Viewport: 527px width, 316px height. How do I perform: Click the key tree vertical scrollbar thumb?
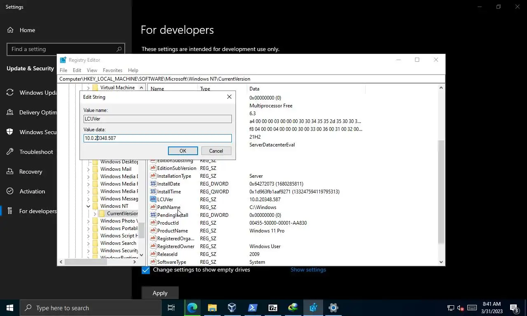click(x=141, y=230)
